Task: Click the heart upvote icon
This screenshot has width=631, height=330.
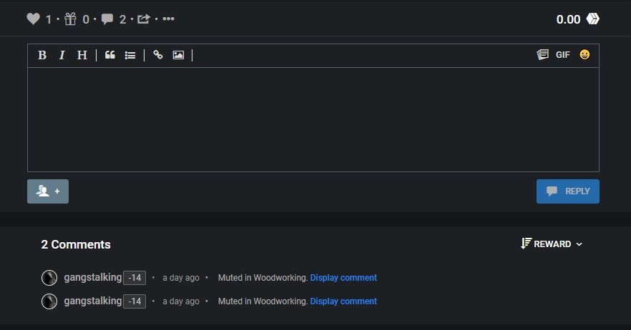Action: (33, 19)
